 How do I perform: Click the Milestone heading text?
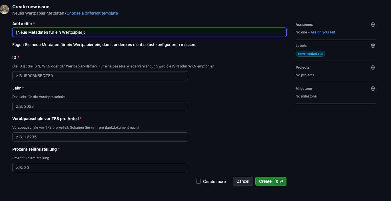pos(304,89)
